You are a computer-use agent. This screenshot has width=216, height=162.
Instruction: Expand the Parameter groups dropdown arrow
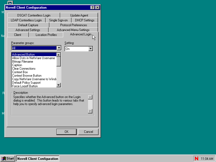tap(59, 48)
